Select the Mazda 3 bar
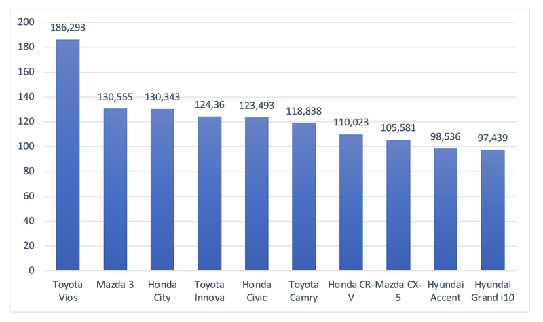Image resolution: width=543 pixels, height=322 pixels. pos(115,190)
